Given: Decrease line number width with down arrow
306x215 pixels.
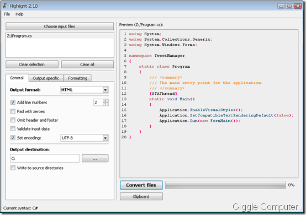Looking at the screenshot, I should coord(105,104).
